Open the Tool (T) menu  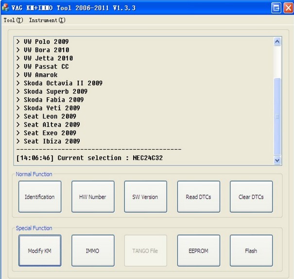point(13,20)
